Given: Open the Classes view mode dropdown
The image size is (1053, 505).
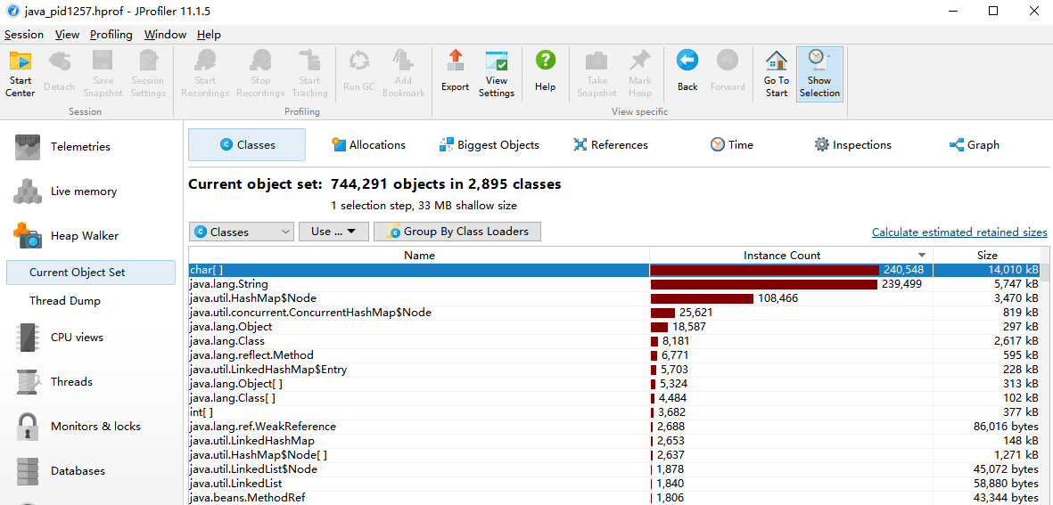Looking at the screenshot, I should [242, 232].
